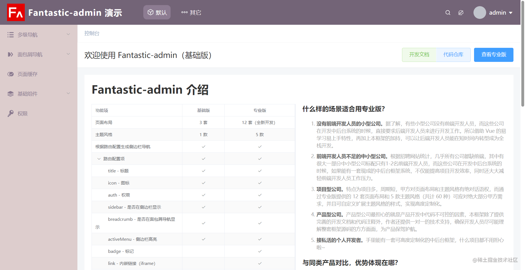
Task: Click the cube icon on 默认 tab
Action: pyautogui.click(x=151, y=12)
